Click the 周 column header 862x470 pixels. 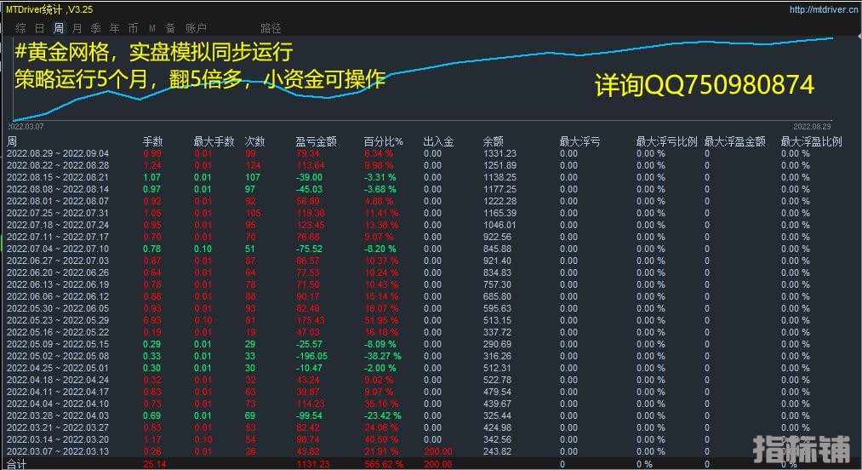12,141
